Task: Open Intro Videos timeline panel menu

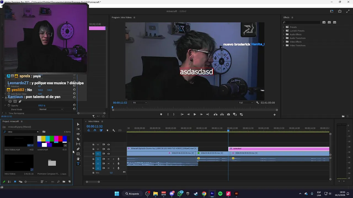Action: point(102,121)
